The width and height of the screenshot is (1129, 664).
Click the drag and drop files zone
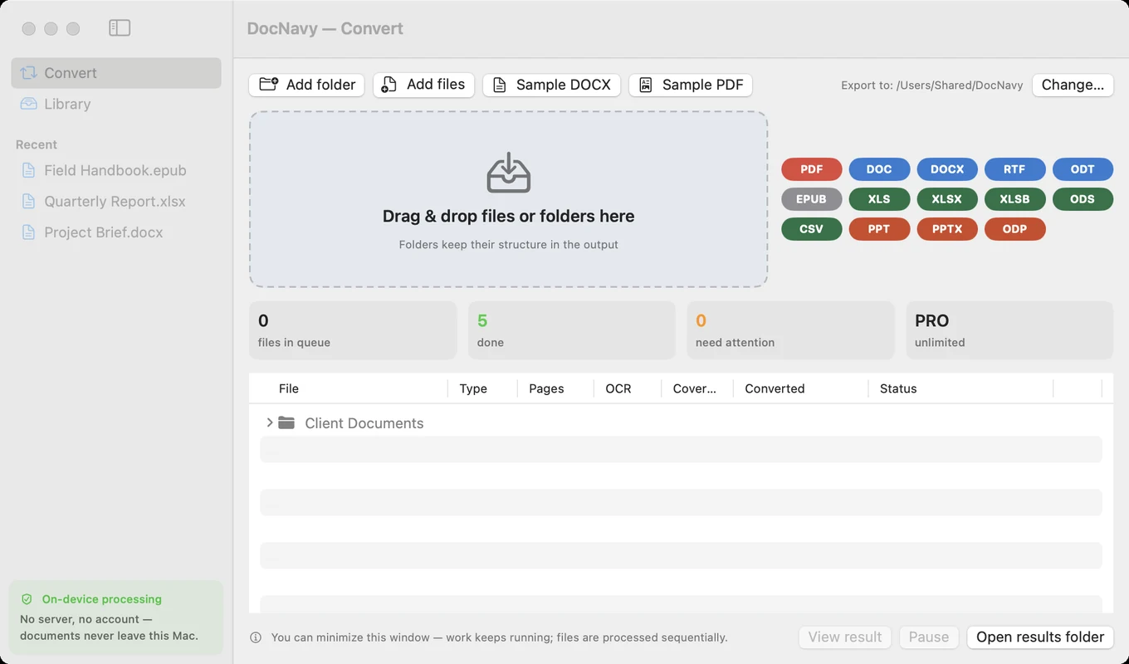click(508, 199)
